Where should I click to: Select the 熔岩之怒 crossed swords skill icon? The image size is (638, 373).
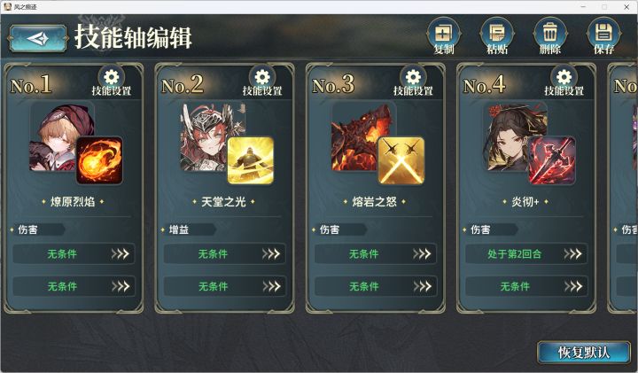point(401,160)
